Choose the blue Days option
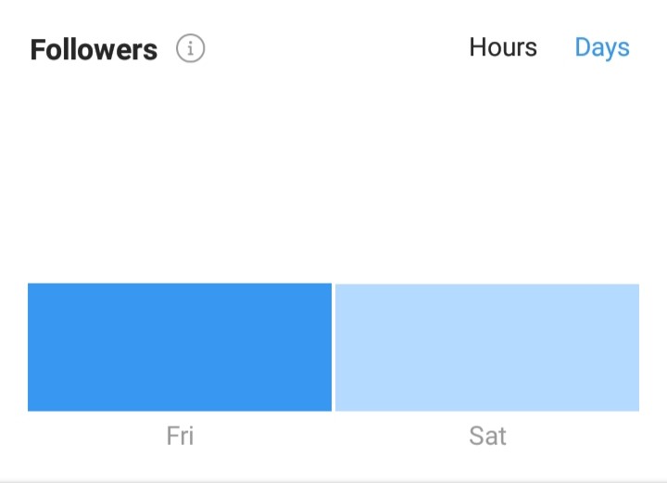This screenshot has height=483, width=667. tap(602, 48)
